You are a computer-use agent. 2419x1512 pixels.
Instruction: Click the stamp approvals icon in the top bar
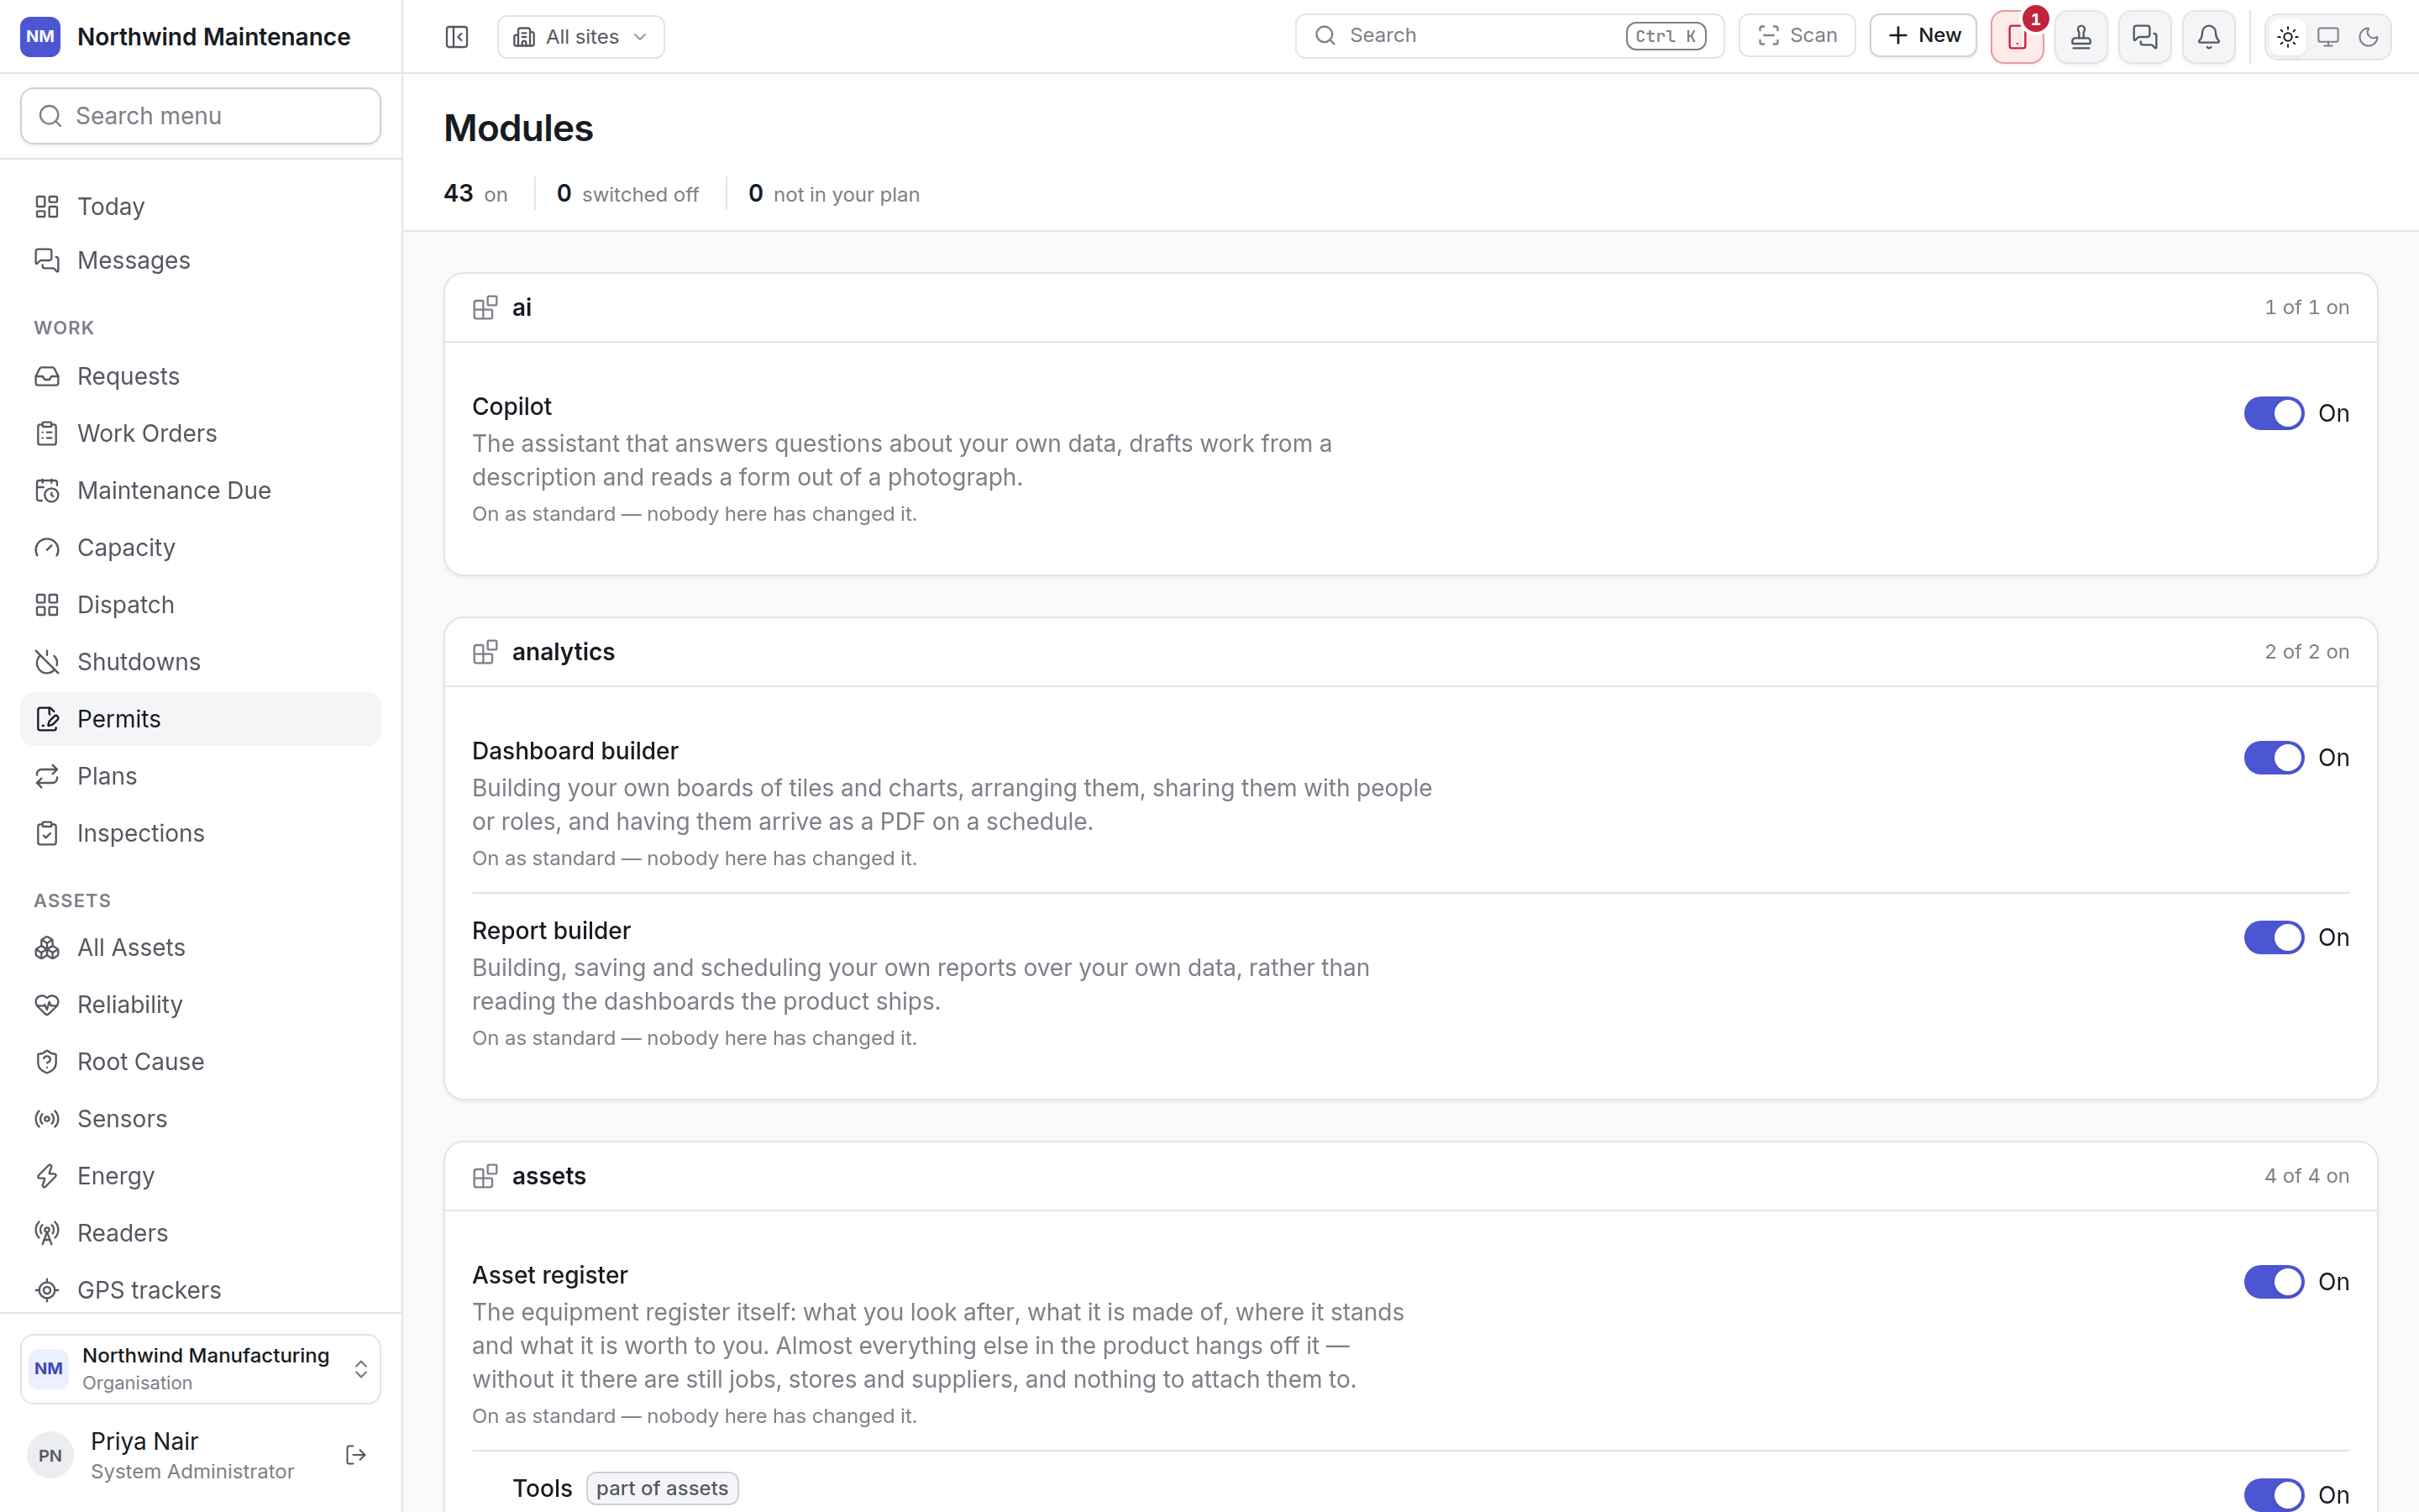tap(2081, 37)
